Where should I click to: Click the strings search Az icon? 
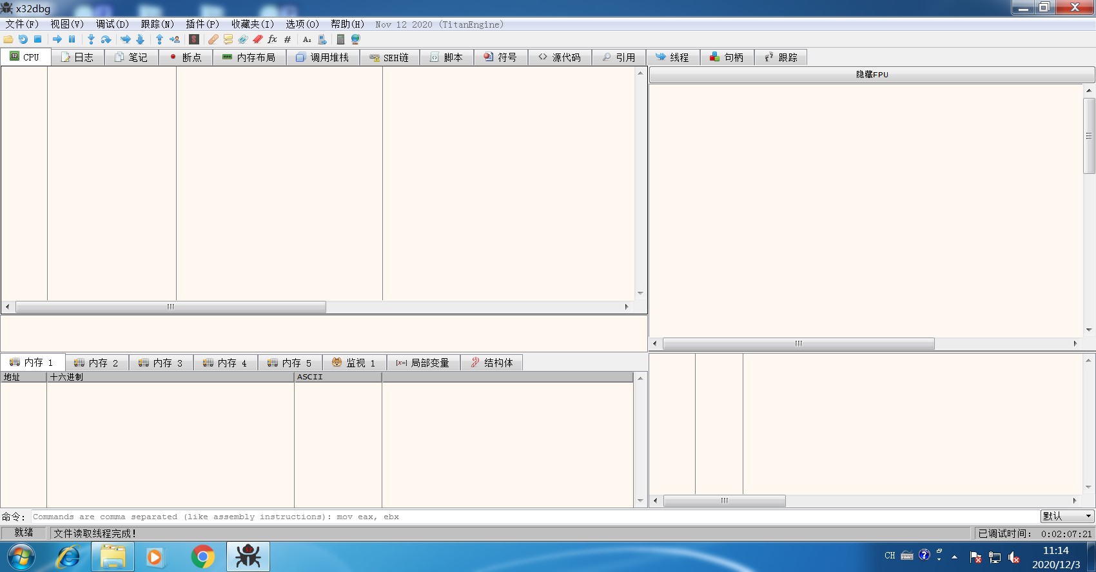(x=307, y=39)
